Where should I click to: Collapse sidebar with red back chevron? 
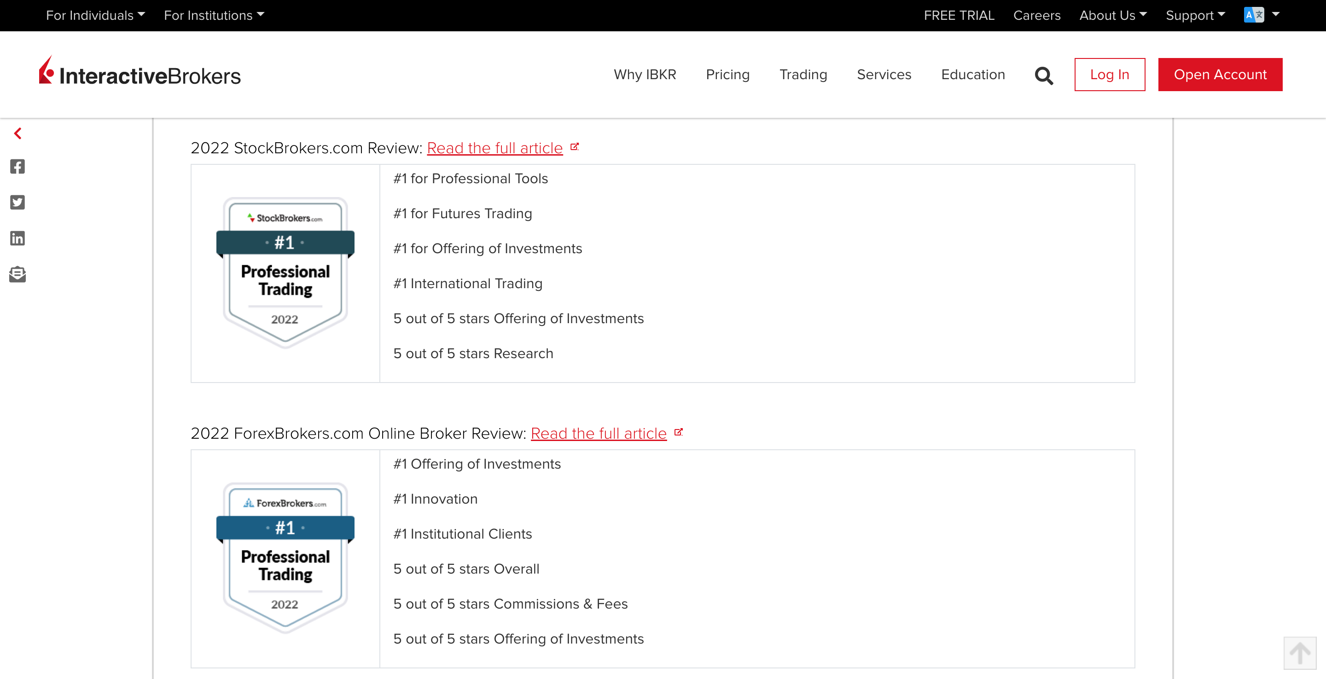click(18, 133)
